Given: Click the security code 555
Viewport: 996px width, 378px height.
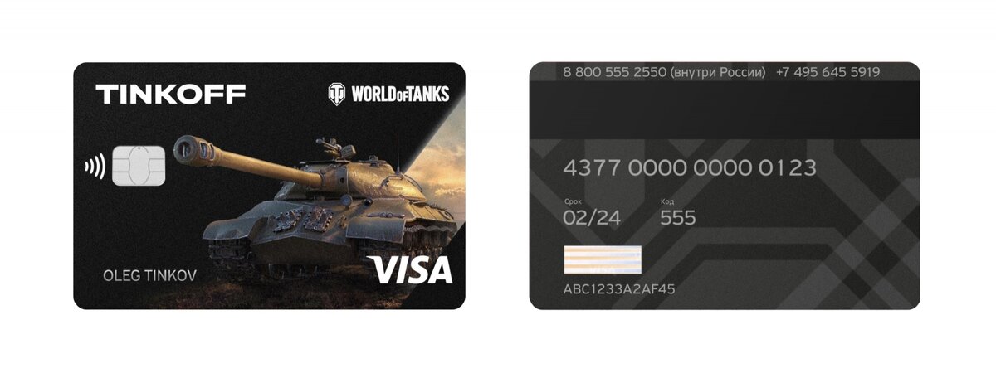Looking at the screenshot, I should (678, 218).
